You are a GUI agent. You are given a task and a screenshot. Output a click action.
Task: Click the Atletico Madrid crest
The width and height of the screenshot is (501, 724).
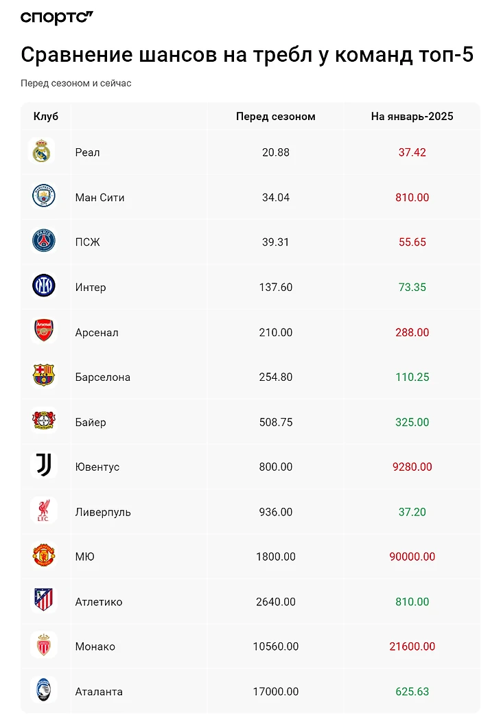click(43, 601)
